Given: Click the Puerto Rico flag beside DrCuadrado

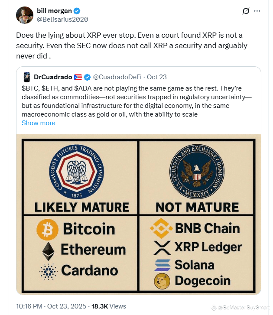Looking at the screenshot, I should point(78,77).
